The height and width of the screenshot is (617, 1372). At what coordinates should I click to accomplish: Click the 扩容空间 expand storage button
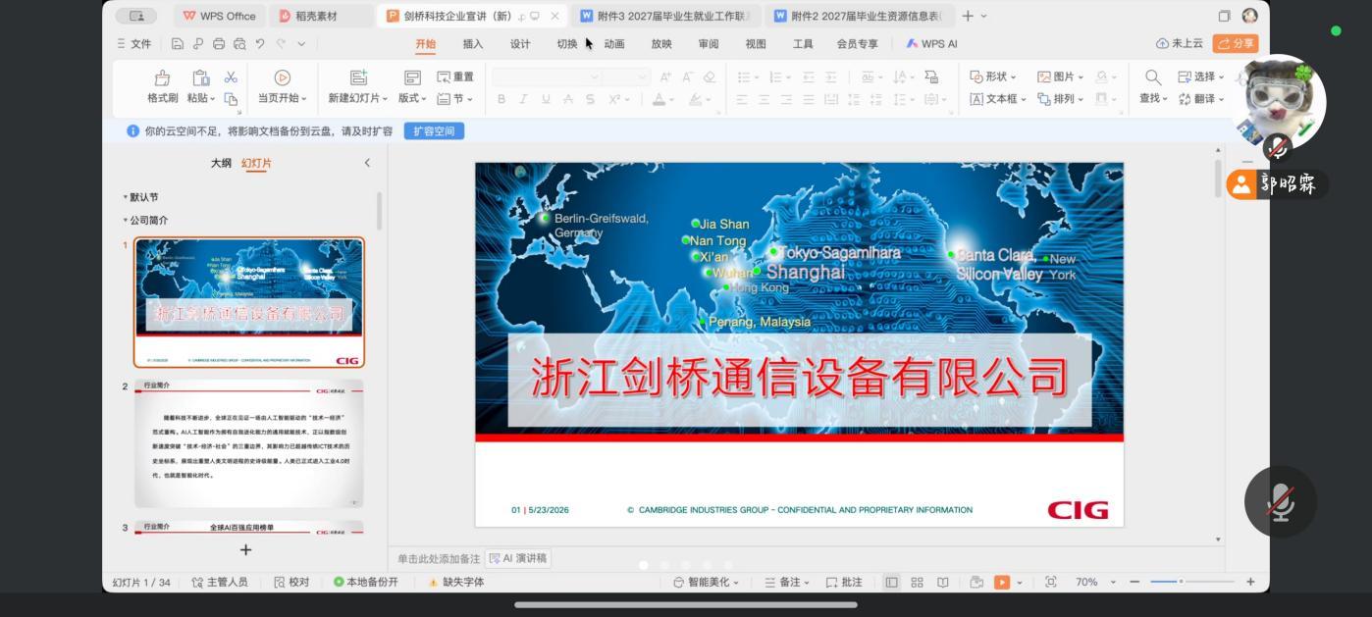pos(434,131)
